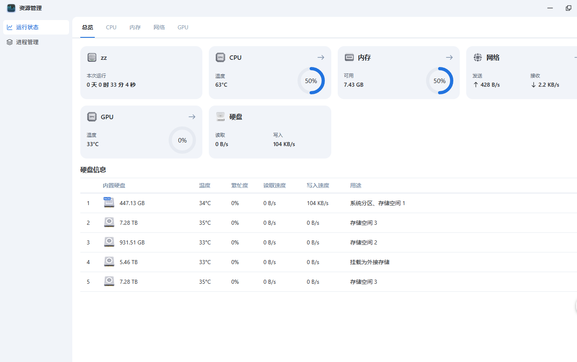Click the arrow on the 内存 card
This screenshot has width=577, height=362.
[449, 57]
